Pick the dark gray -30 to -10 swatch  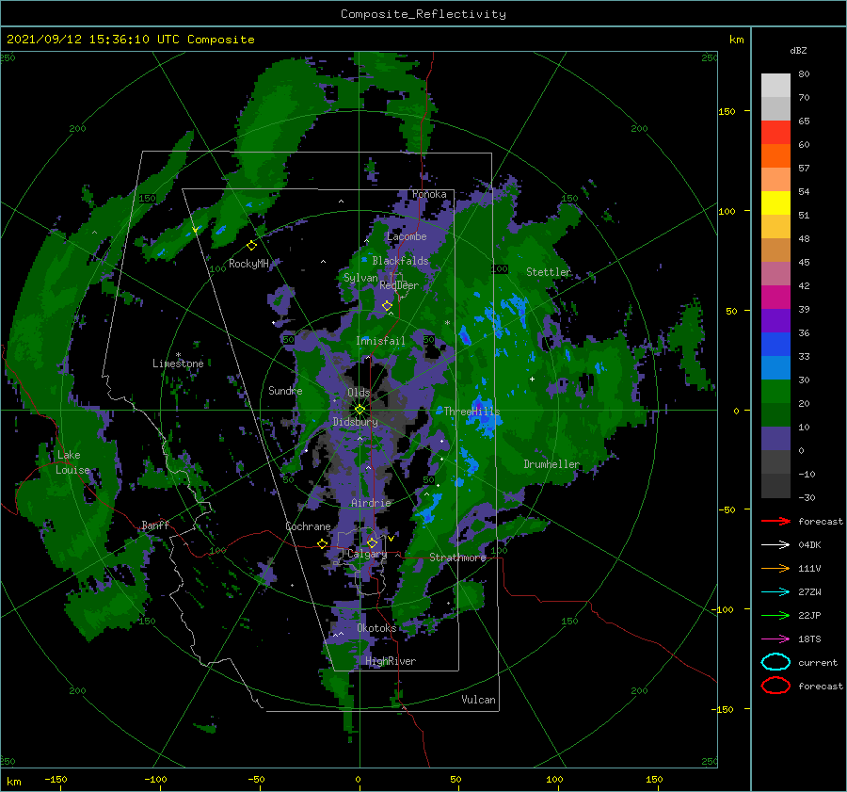point(775,486)
